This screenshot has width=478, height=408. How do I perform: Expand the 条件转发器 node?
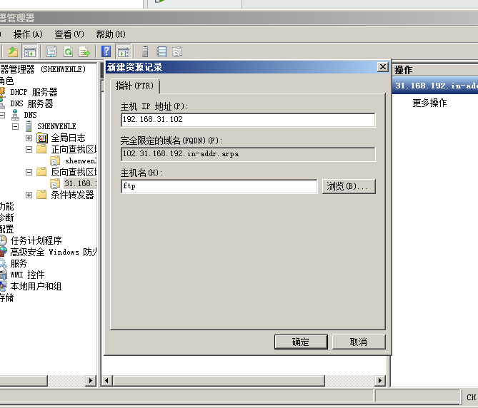point(29,195)
